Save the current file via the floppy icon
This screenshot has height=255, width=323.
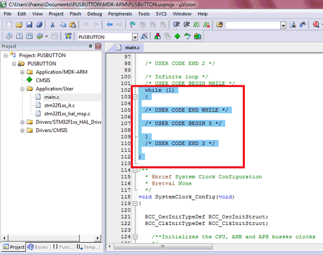tap(29, 25)
